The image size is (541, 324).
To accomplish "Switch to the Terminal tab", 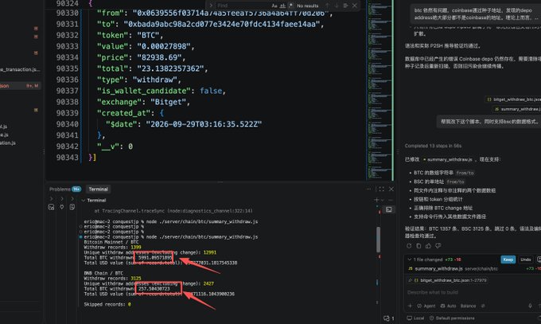I will tap(99, 189).
